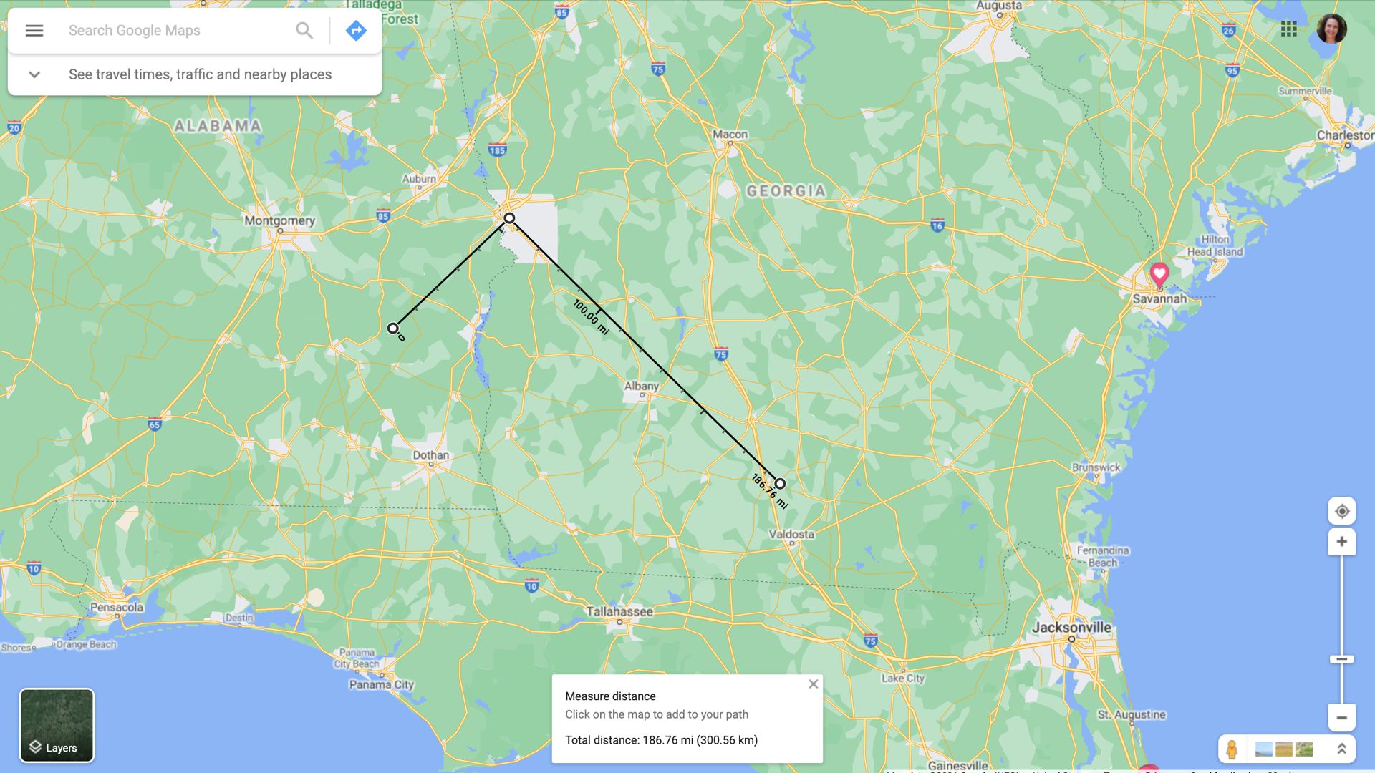Viewport: 1375px width, 773px height.
Task: Click the location/GPS target icon
Action: [1341, 510]
